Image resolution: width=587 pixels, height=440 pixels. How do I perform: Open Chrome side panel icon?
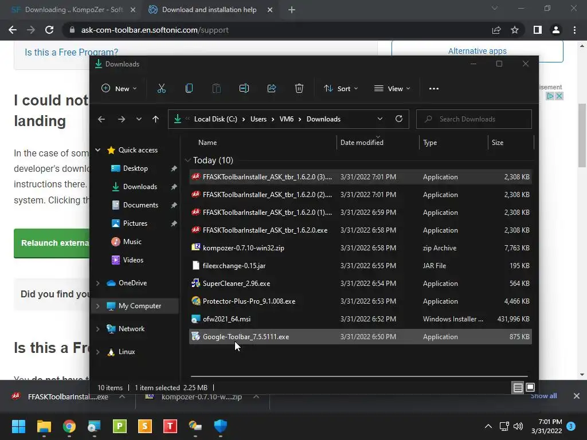click(538, 30)
